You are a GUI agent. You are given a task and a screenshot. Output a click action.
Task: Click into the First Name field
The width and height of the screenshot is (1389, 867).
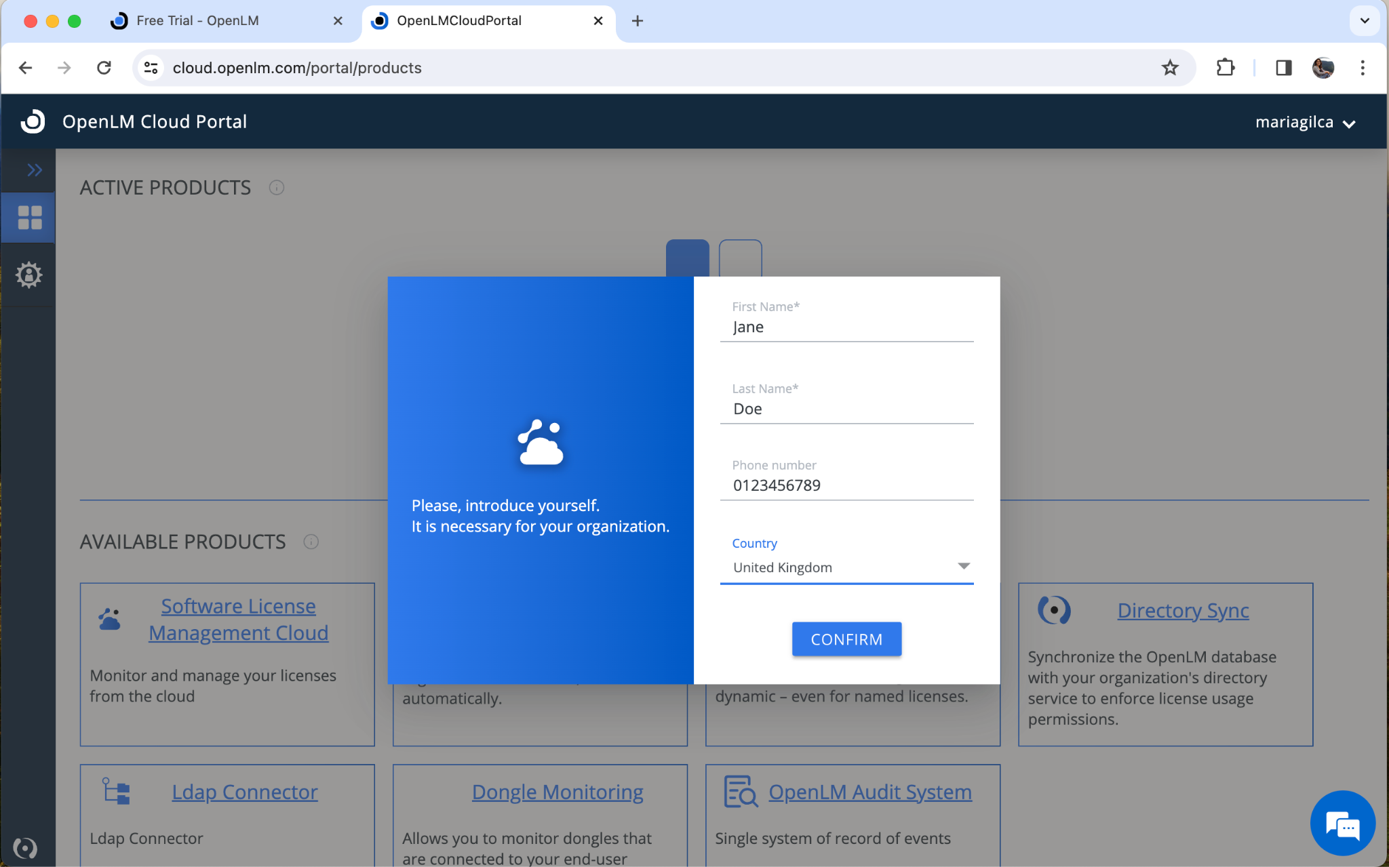(x=846, y=327)
